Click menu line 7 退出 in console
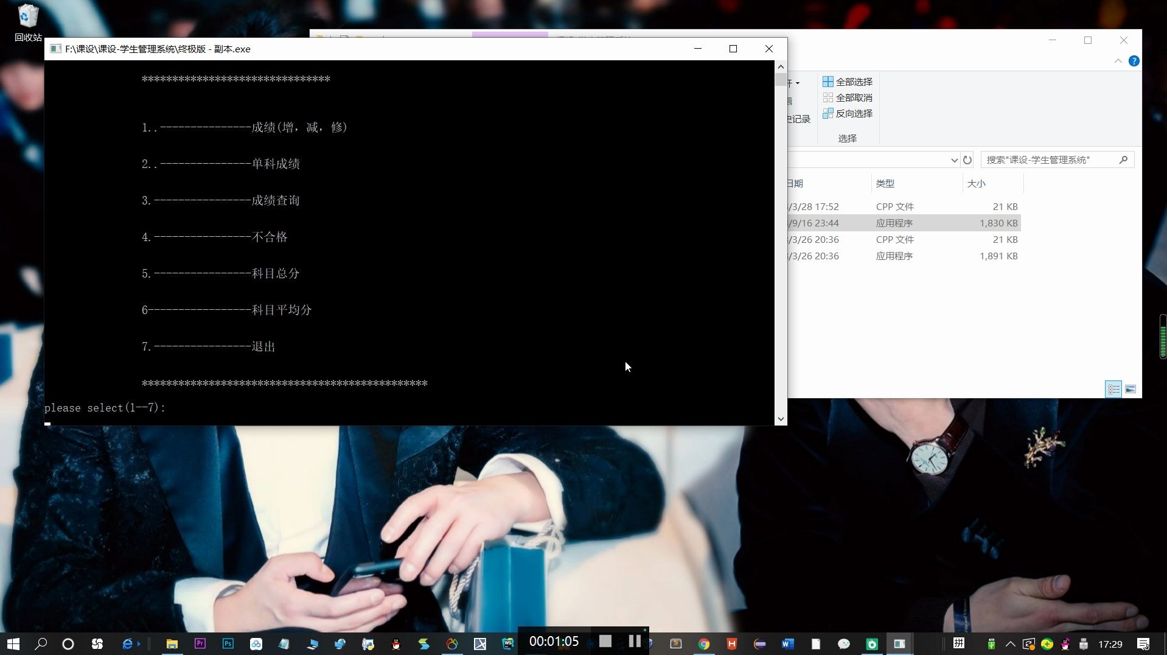Screen dimensions: 1167x655 click(208, 346)
